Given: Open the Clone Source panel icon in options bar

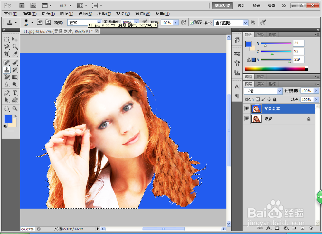Looking at the screenshot, I should [x=48, y=22].
